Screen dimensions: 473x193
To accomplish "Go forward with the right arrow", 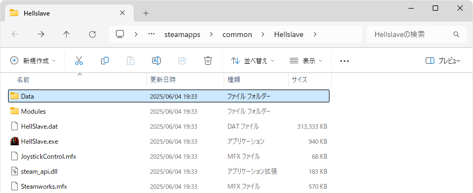I will [x=41, y=34].
